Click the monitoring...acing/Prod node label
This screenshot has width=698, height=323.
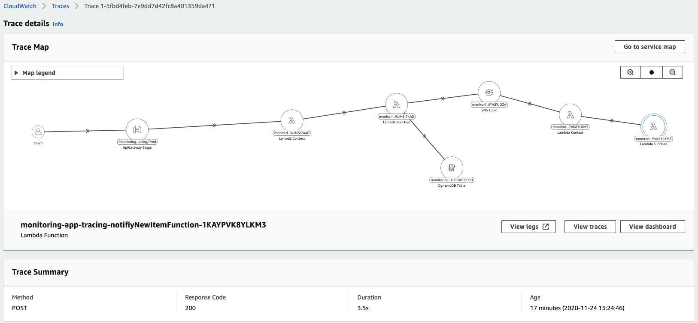pyautogui.click(x=137, y=142)
